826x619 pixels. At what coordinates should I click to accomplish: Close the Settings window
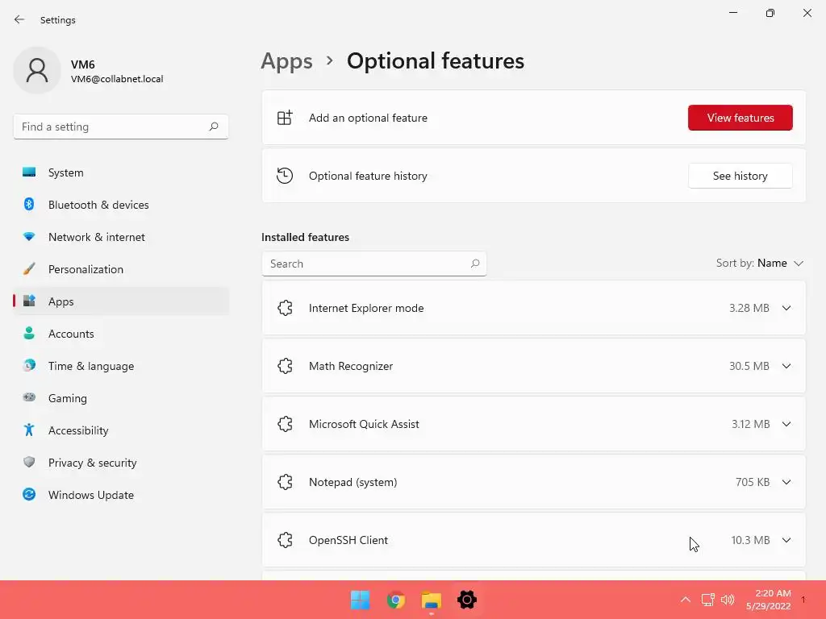pyautogui.click(x=807, y=13)
